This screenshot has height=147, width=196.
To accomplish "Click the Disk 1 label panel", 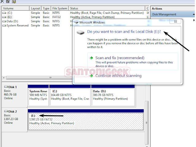I will coord(14,95).
